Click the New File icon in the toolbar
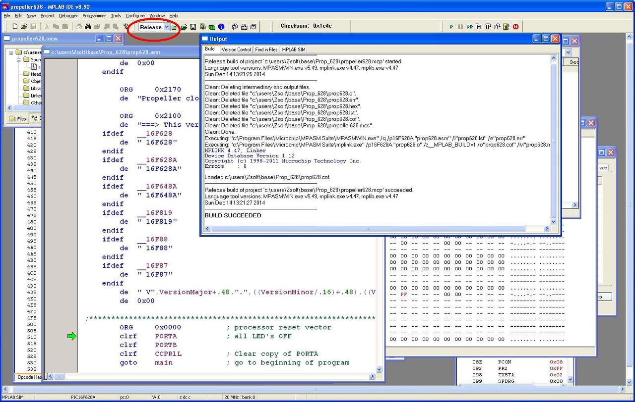This screenshot has width=635, height=402. pos(15,27)
